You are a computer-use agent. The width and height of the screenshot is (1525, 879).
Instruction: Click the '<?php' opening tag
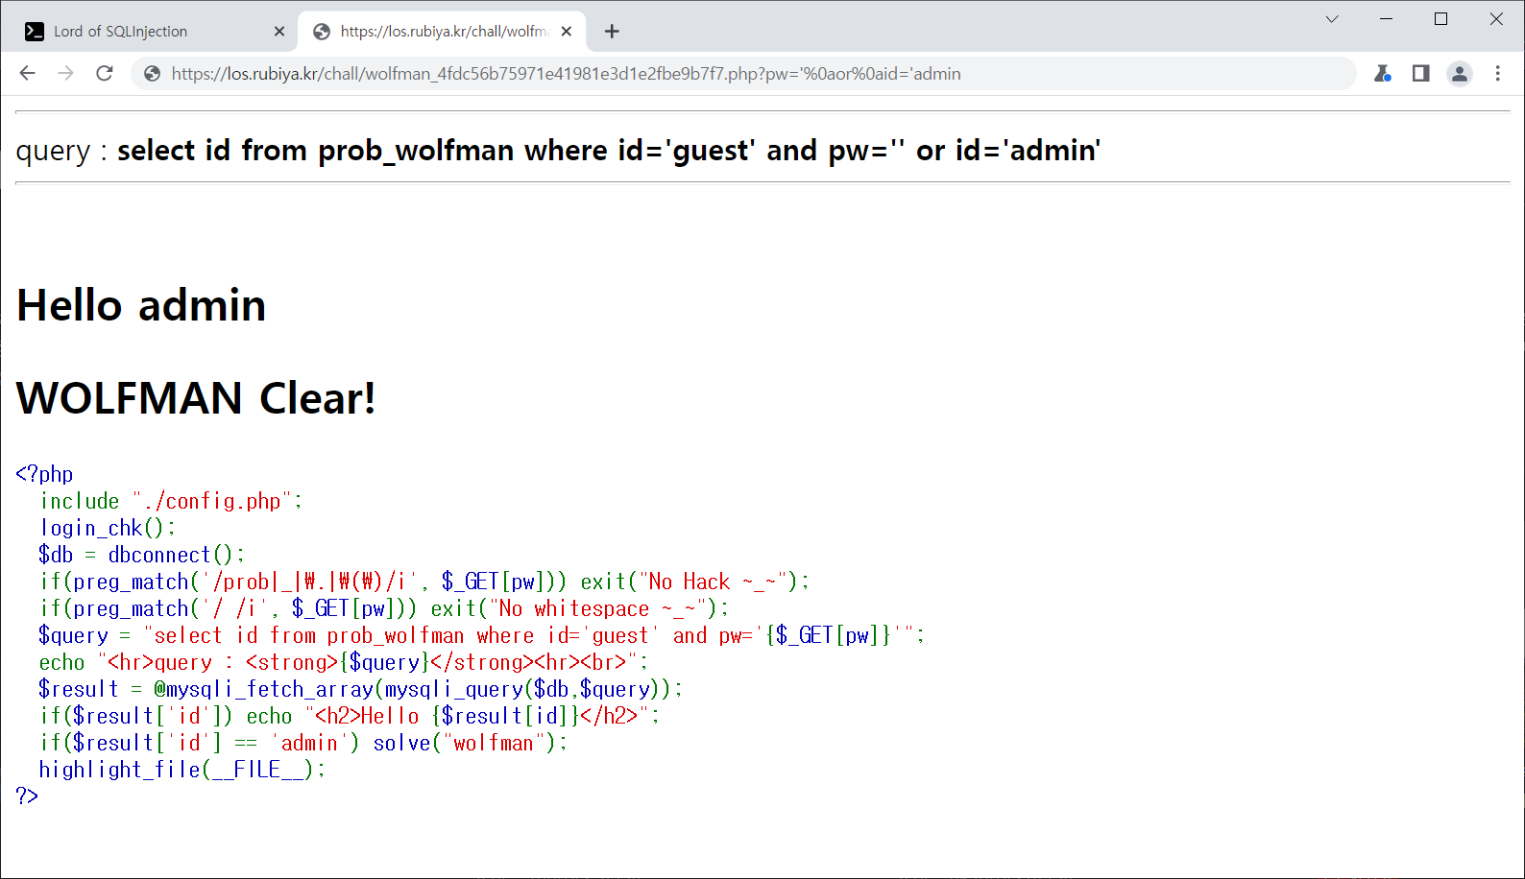(44, 474)
